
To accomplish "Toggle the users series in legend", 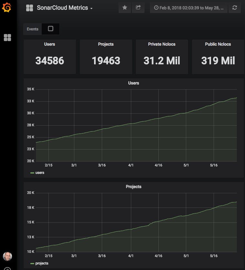I will pyautogui.click(x=40, y=173).
